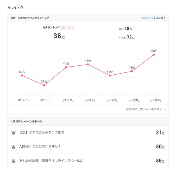Image resolution: width=174 pixels, height=169 pixels.
Task: Select the 51位 data point on 8/17
Action: point(22,76)
